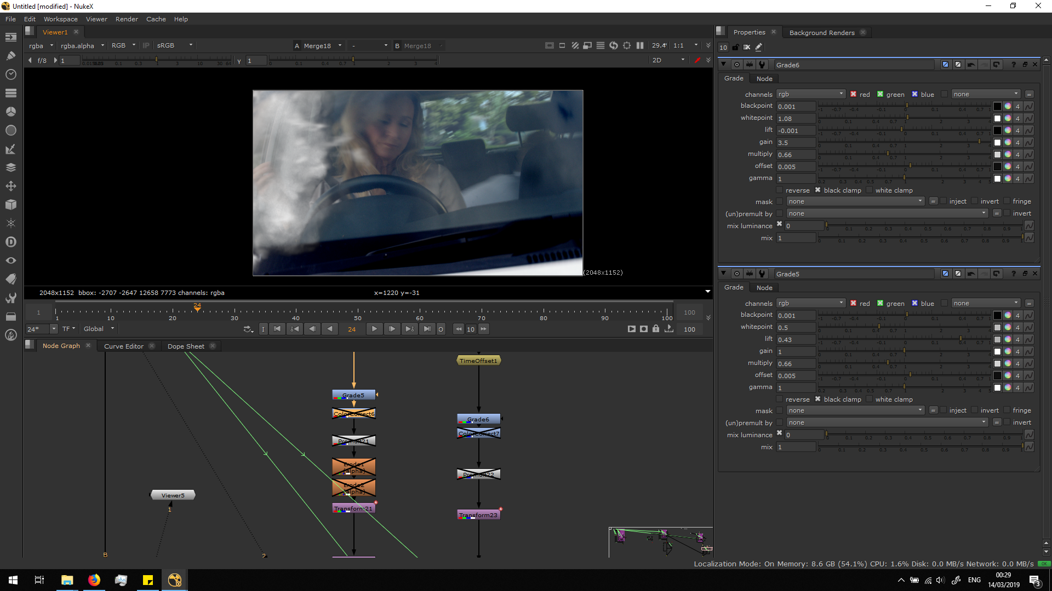Open Grade6 channels rgb dropdown
The height and width of the screenshot is (591, 1052).
(x=810, y=94)
